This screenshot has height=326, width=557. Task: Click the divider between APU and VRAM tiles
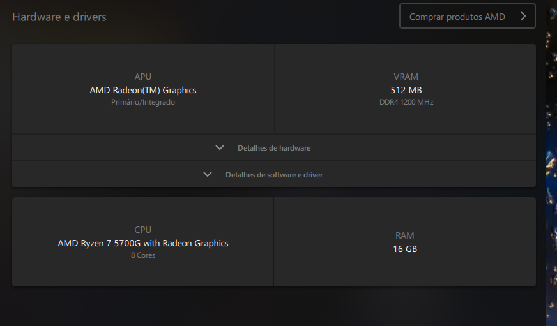pos(275,89)
